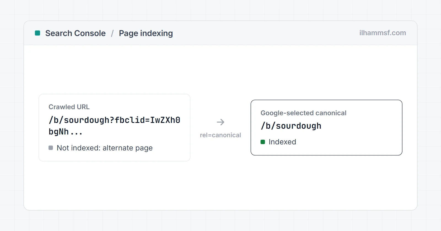Open the Search Console breadcrumb

[75, 33]
